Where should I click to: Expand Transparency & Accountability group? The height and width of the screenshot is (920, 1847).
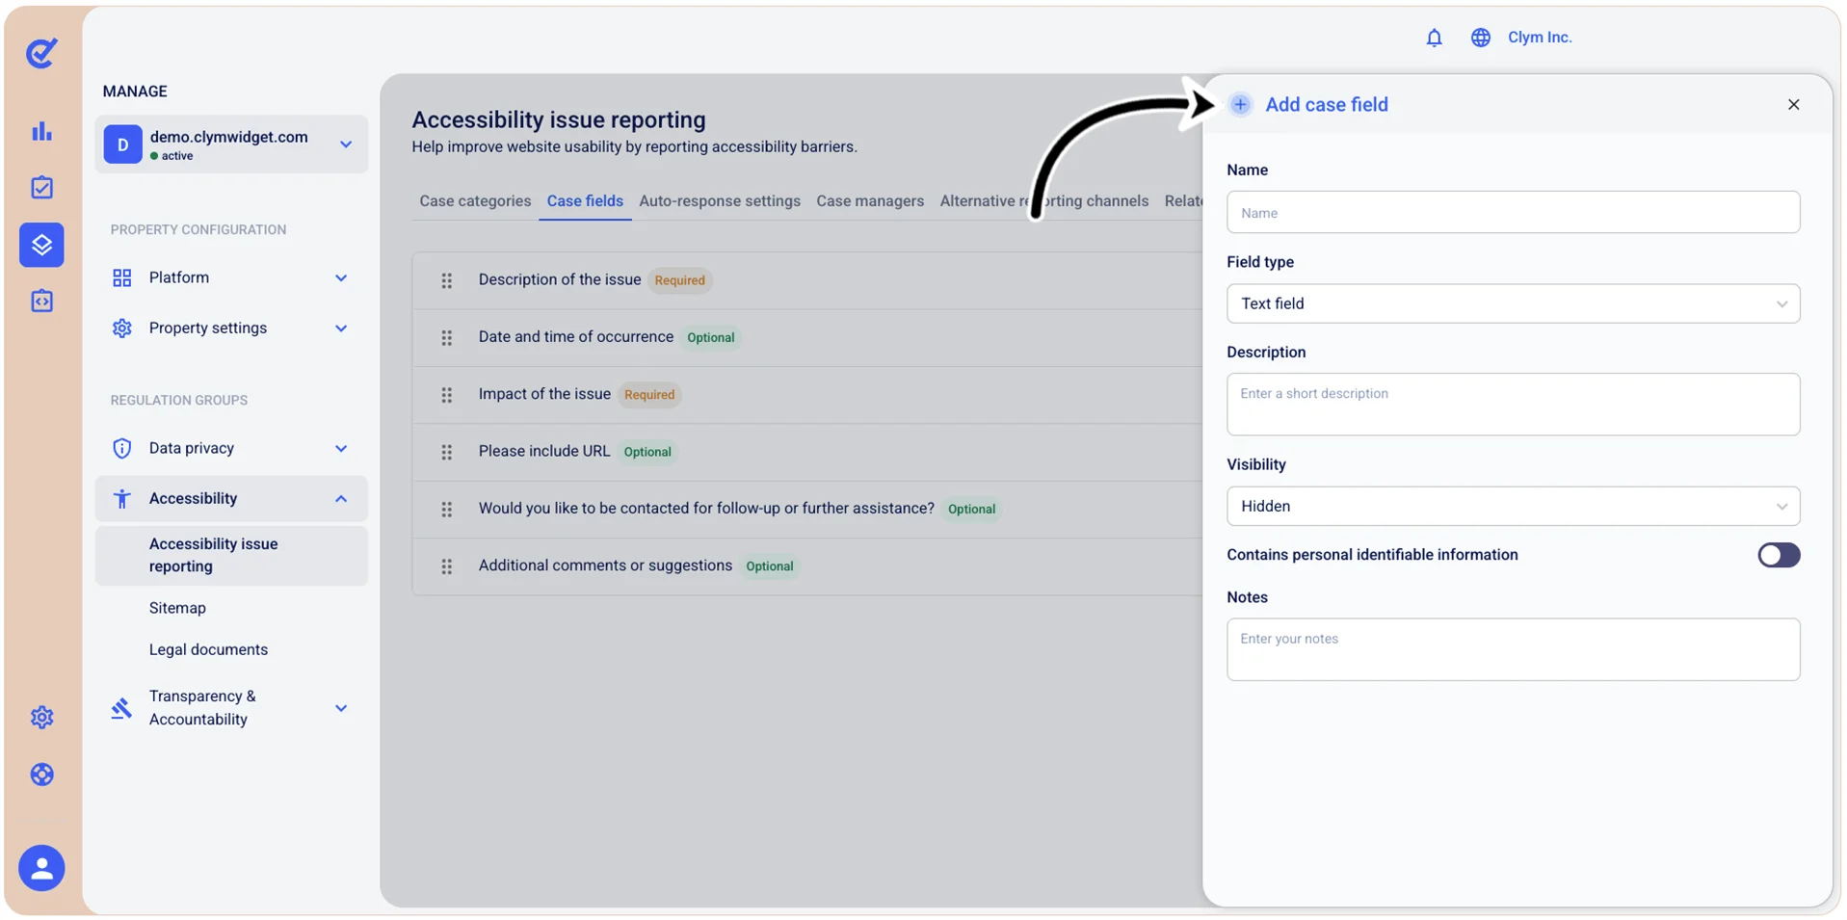pos(231,708)
